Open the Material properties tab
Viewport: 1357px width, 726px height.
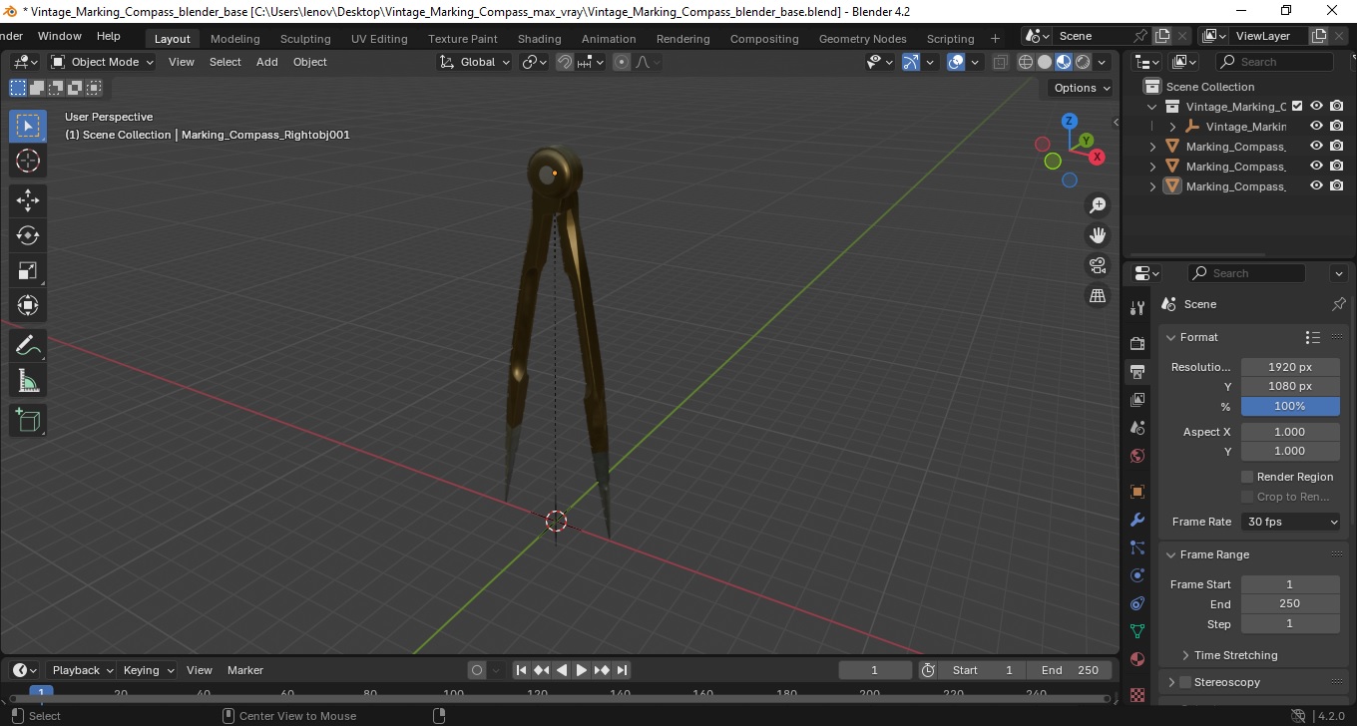point(1136,659)
